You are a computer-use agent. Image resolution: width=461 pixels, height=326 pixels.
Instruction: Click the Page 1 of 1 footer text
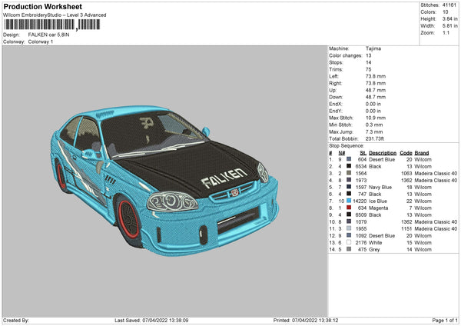coord(445,320)
